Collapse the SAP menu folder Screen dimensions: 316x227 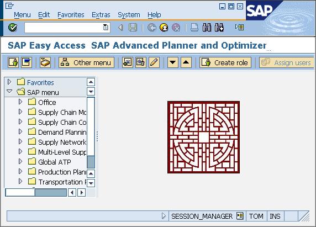[x=9, y=91]
